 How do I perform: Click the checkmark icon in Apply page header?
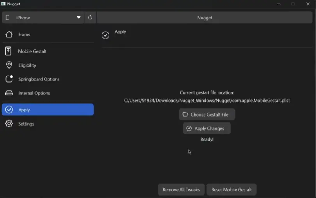pos(105,35)
